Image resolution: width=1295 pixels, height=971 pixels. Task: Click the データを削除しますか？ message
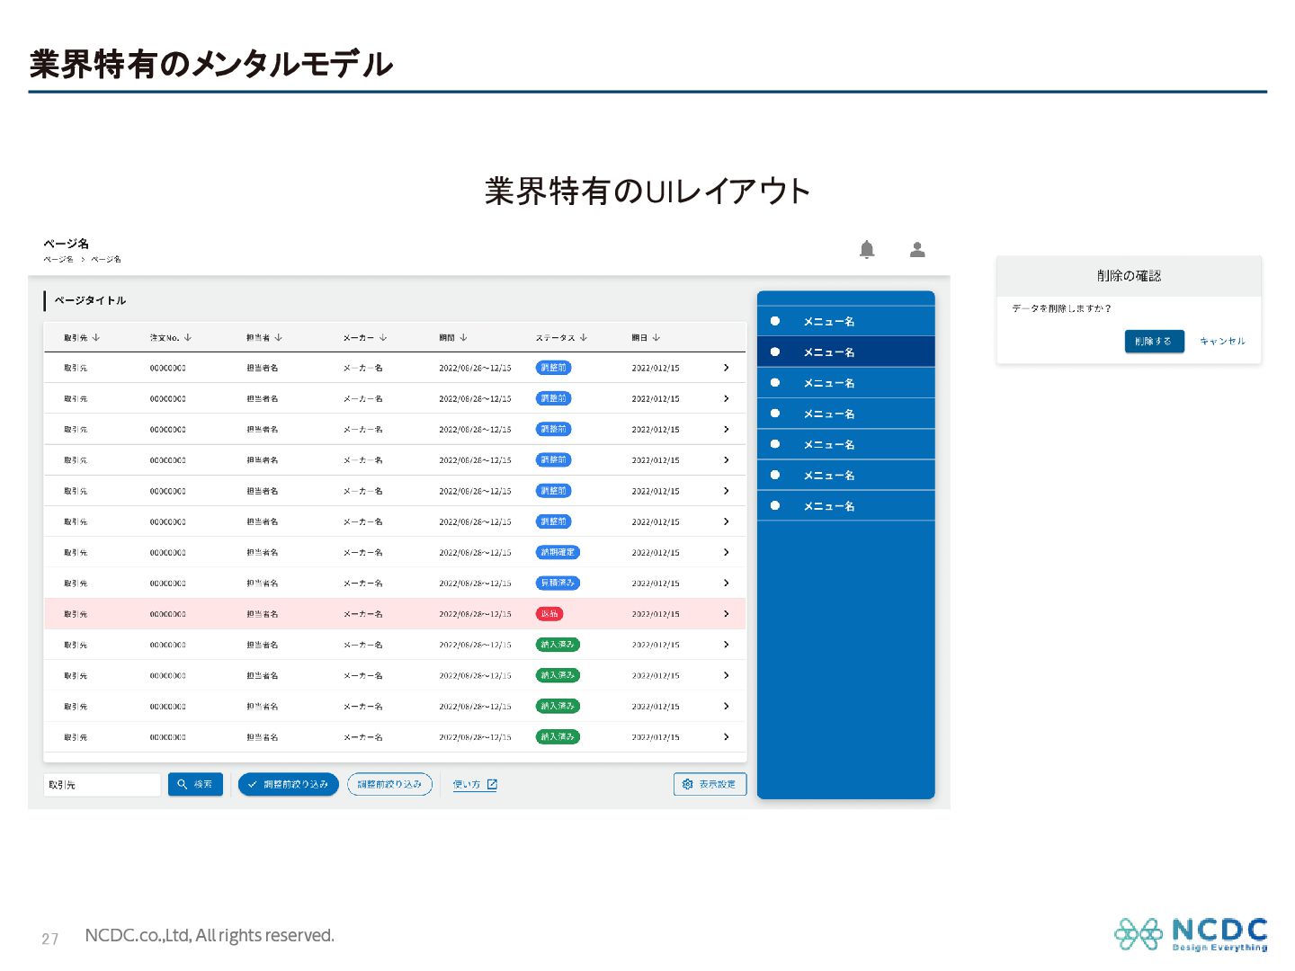[1061, 308]
